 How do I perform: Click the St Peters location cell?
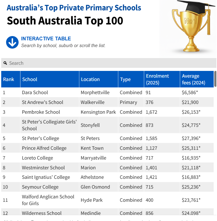pos(99,138)
